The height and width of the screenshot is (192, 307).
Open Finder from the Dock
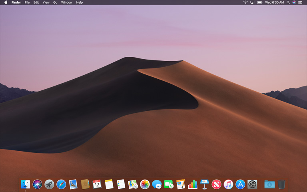(x=26, y=184)
